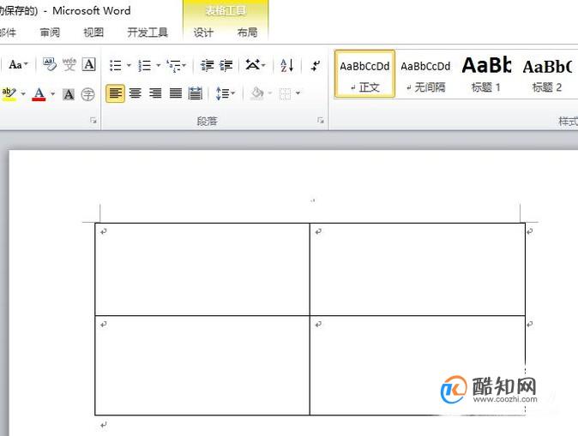Open the Asian Layout button

point(255,65)
